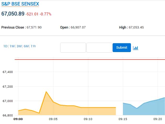The height and width of the screenshot is (124, 165).
Task: Click the peak of the orange line
Action: point(46,92)
